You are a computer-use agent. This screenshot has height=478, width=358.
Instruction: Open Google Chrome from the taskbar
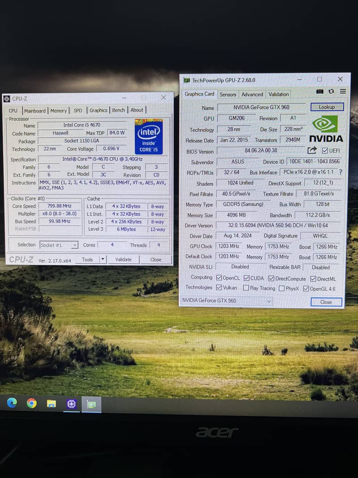click(32, 403)
